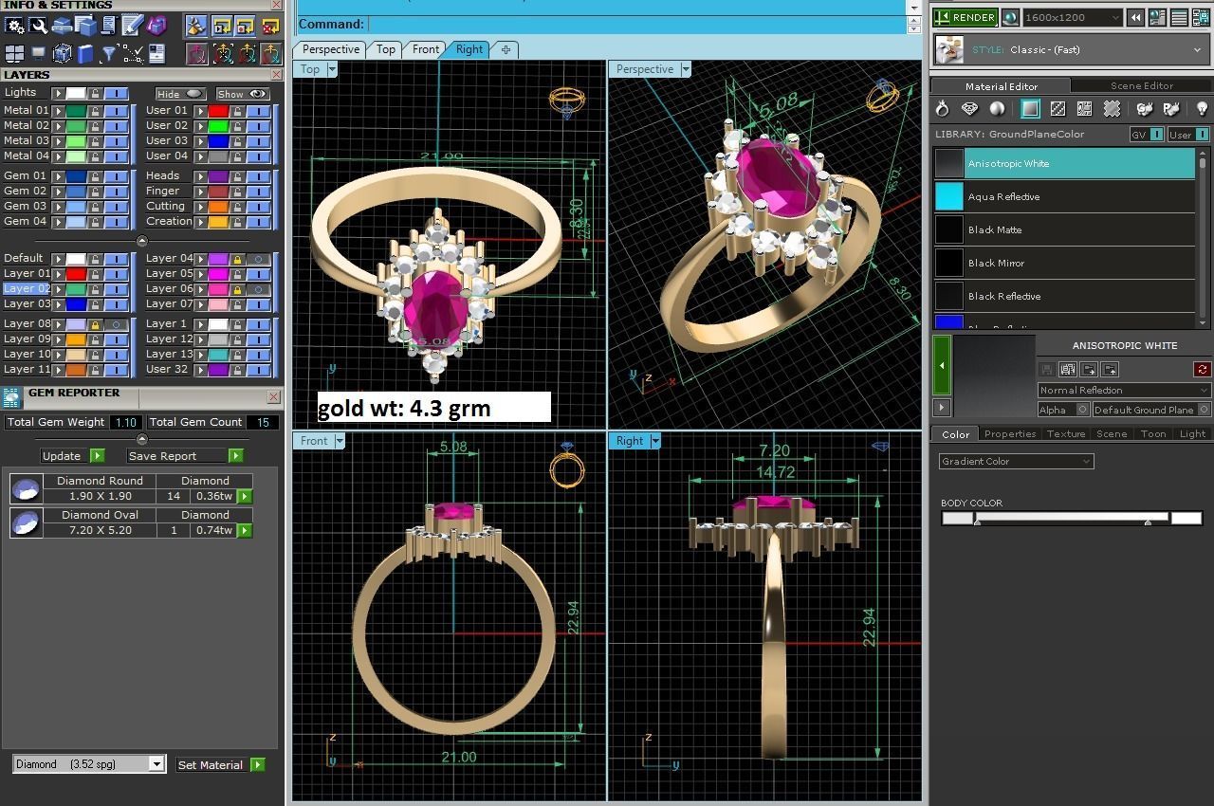1214x806 pixels.
Task: Click the Metal 01 layer color swatch
Action: [x=76, y=111]
